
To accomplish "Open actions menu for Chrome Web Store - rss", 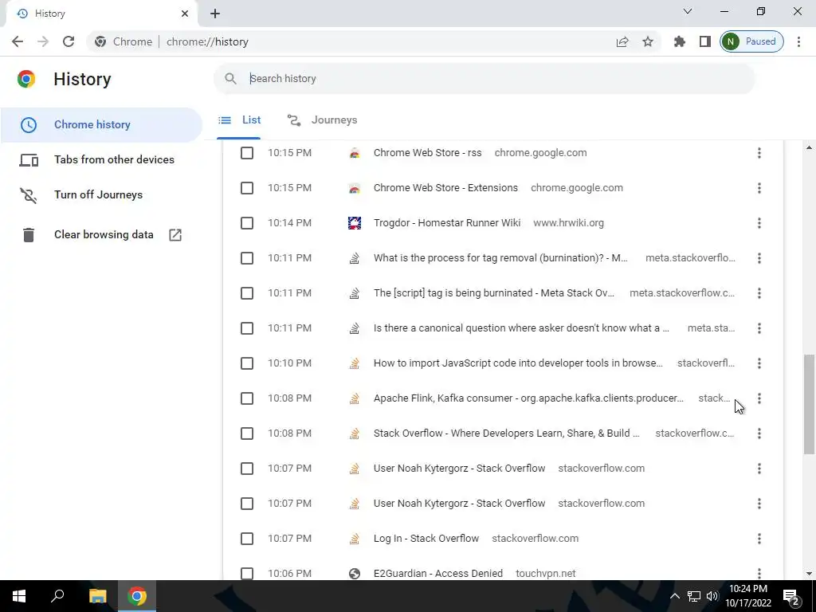I will click(759, 153).
